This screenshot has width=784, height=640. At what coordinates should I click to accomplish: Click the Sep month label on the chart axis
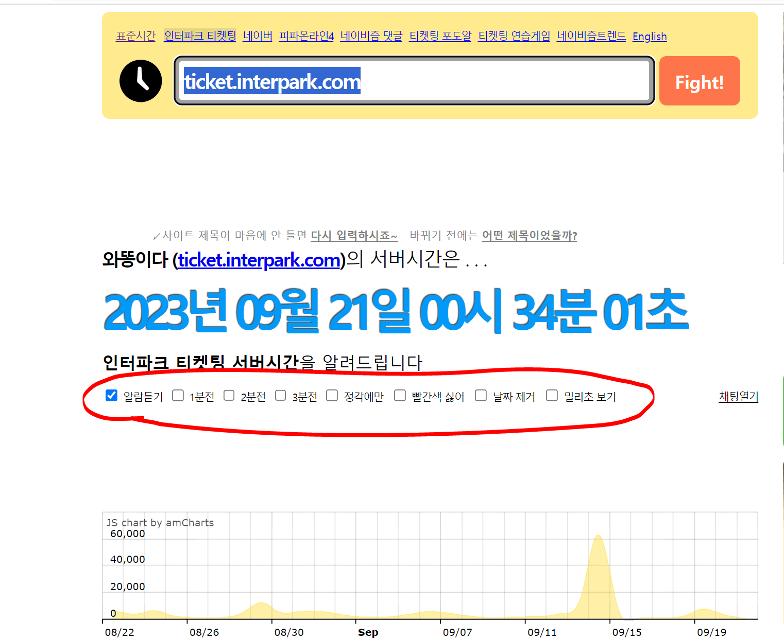coord(368,632)
